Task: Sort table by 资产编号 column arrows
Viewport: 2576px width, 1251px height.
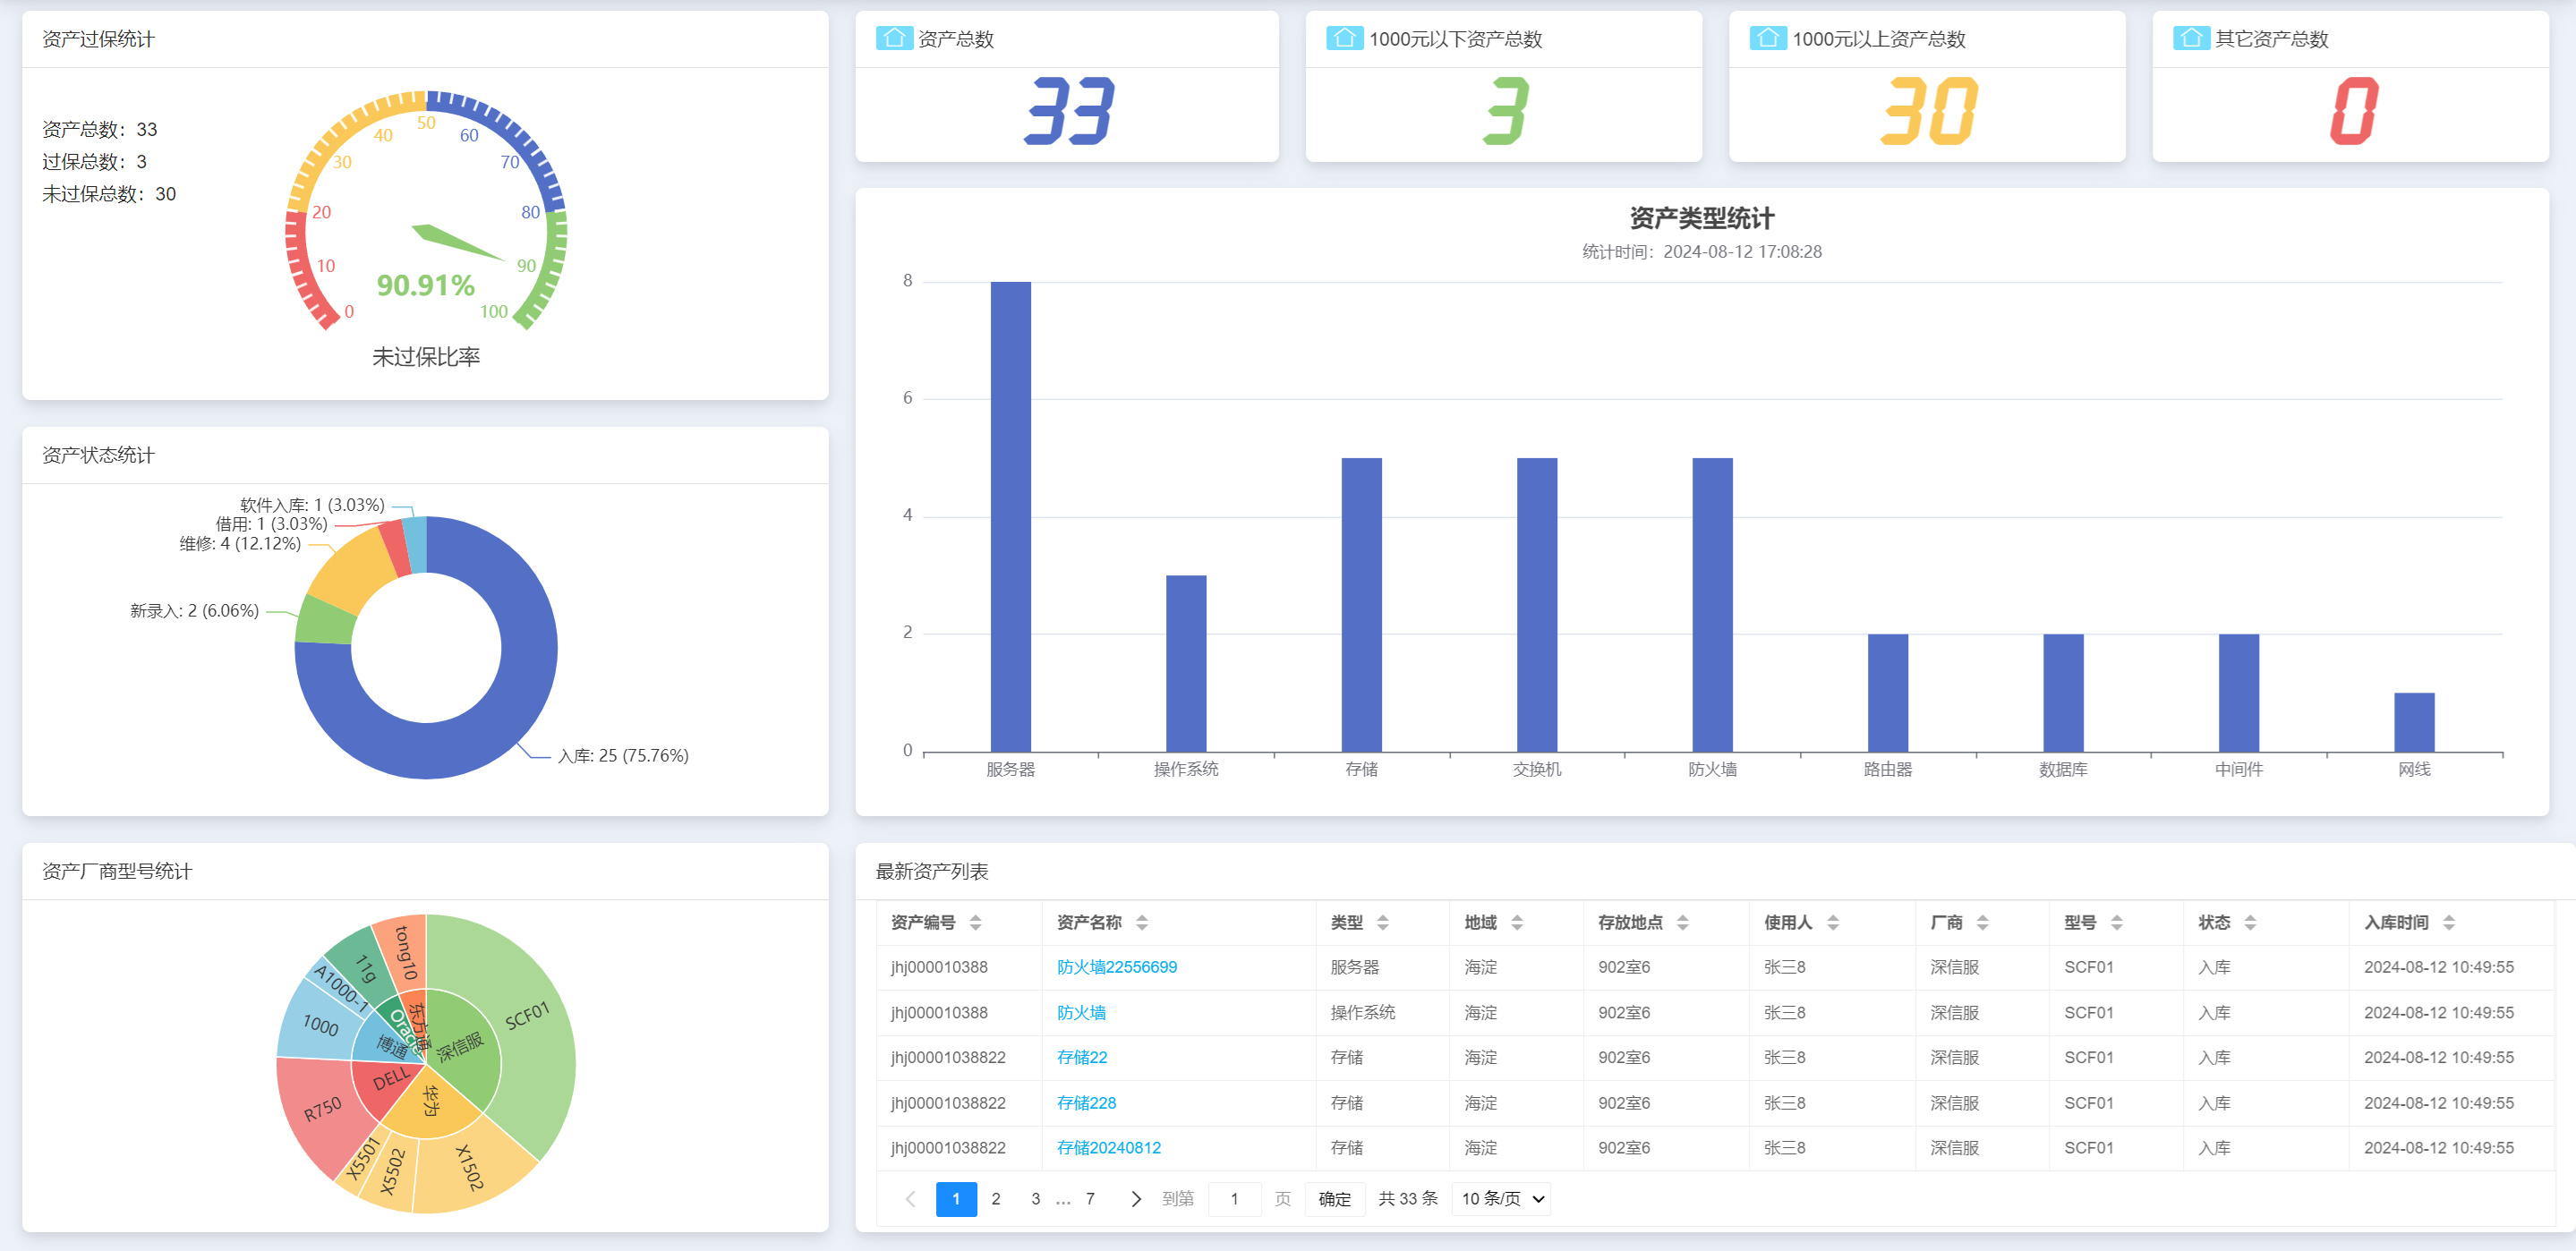Action: coord(975,922)
